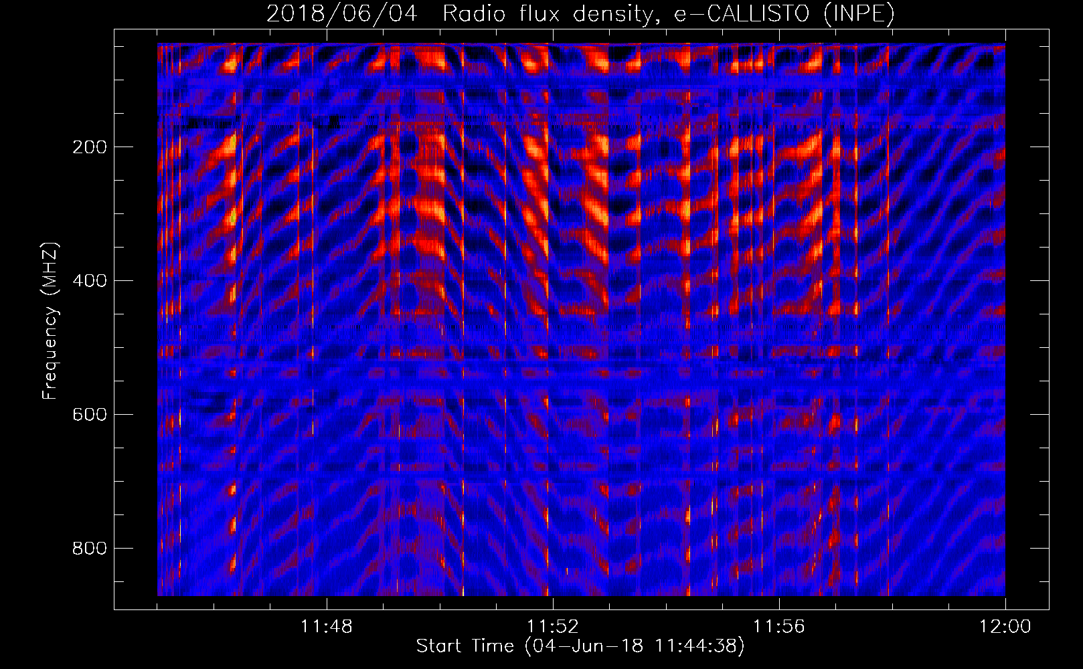Select the 200 frequency tick label
This screenshot has width=1083, height=669.
point(89,147)
